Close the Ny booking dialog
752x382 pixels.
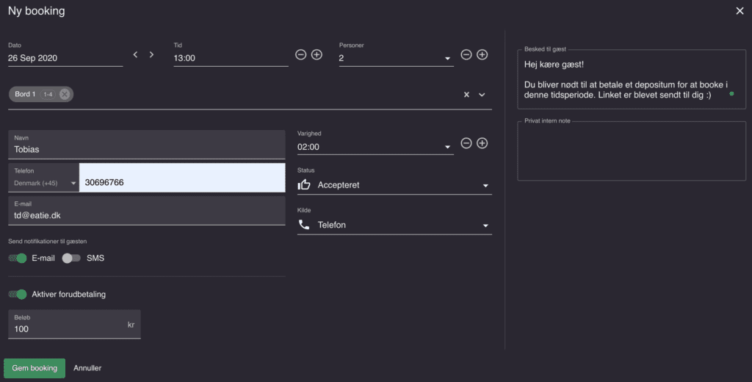tap(740, 10)
